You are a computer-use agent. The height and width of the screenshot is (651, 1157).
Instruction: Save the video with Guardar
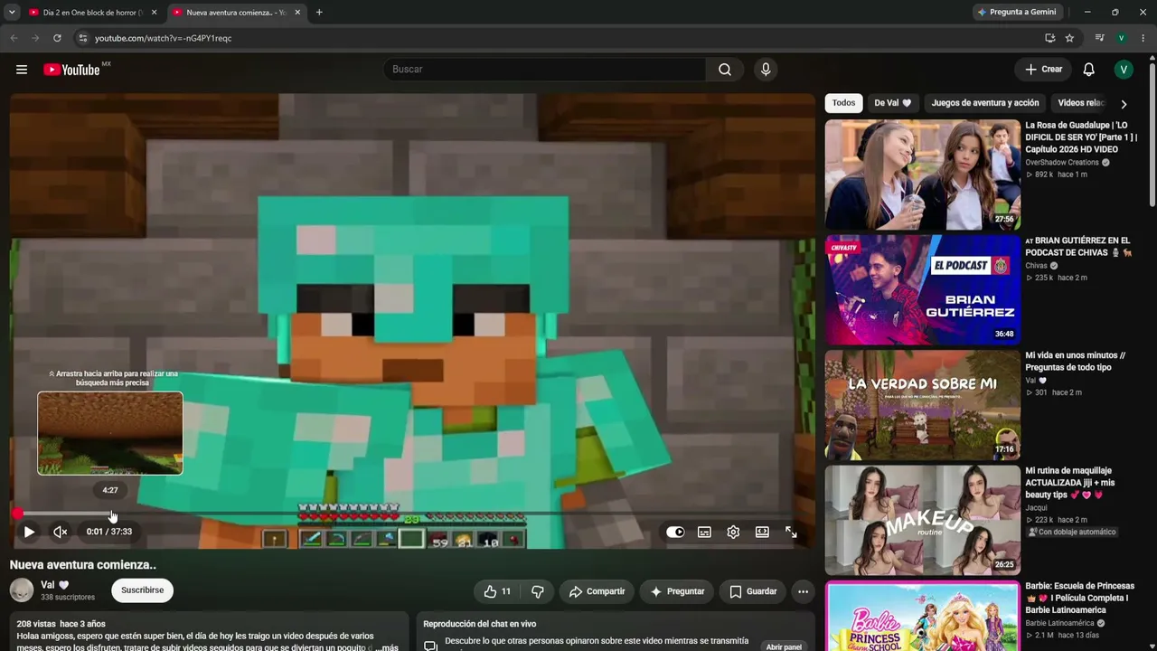point(753,591)
